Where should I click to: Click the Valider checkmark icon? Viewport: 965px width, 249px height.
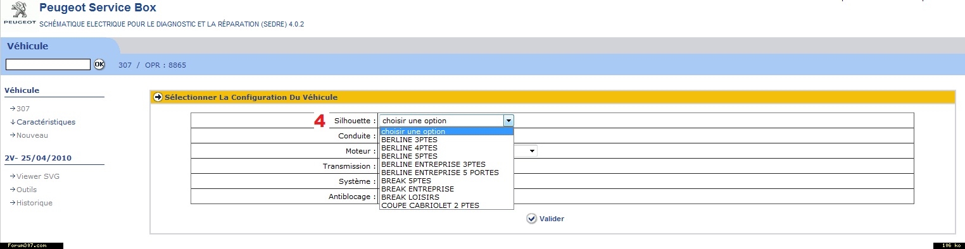pos(531,219)
